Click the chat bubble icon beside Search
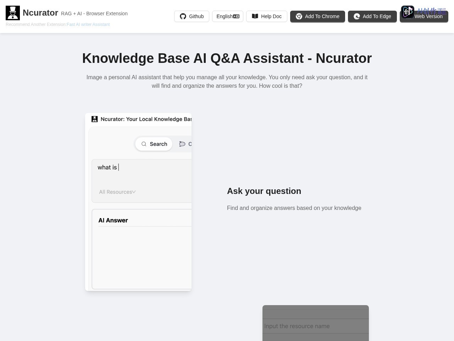The image size is (454, 341). (x=182, y=144)
